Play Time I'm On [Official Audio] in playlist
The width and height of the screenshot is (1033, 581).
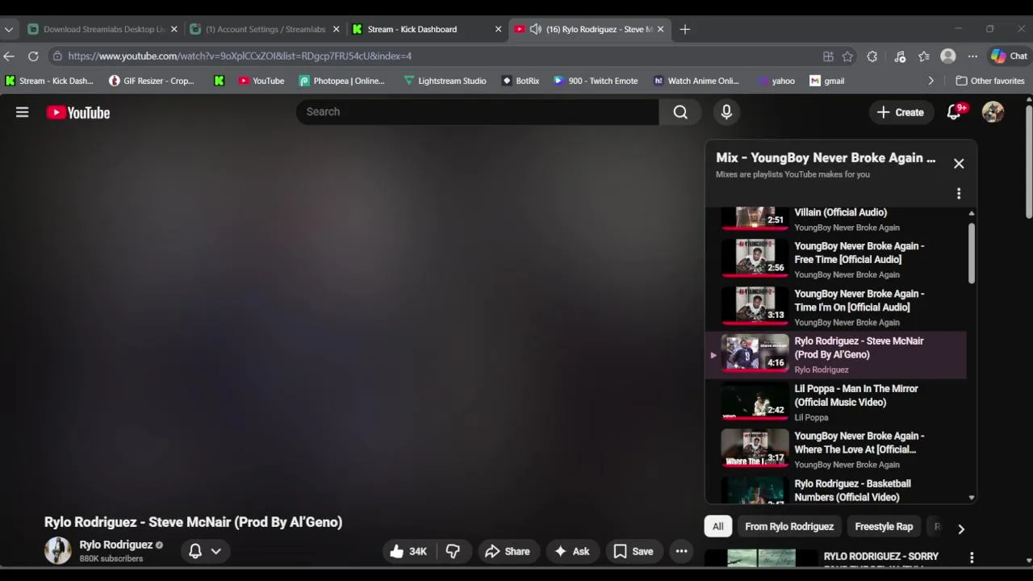[836, 307]
